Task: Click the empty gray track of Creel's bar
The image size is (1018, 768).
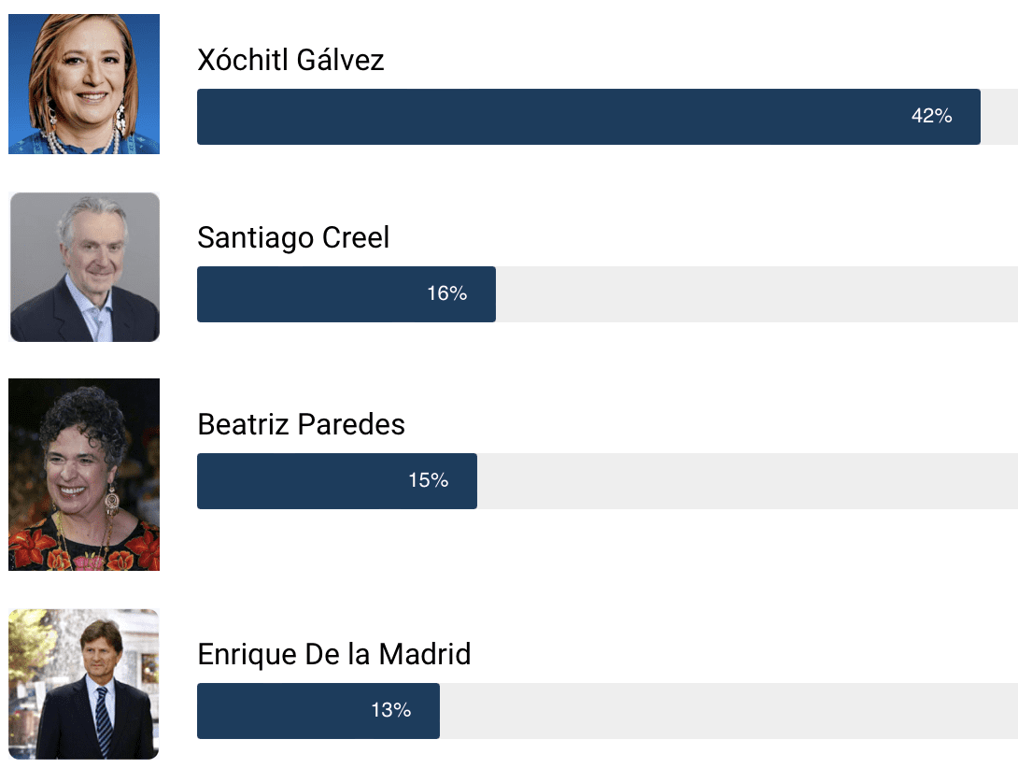Action: pyautogui.click(x=757, y=294)
